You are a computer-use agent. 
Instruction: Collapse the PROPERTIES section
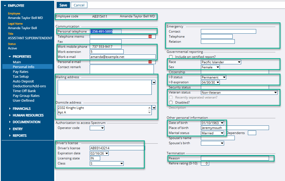10,57
